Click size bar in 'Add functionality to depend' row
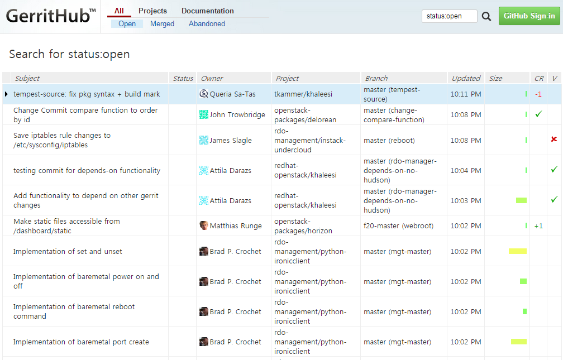 pos(521,200)
